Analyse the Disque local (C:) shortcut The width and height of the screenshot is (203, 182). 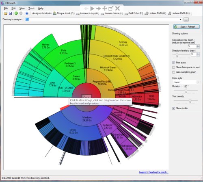coord(64,13)
